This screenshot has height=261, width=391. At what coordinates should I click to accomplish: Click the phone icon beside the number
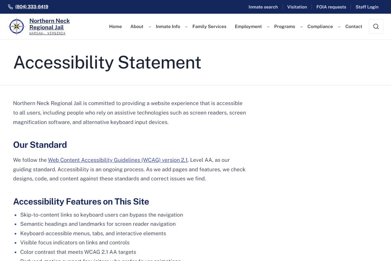pyautogui.click(x=10, y=7)
